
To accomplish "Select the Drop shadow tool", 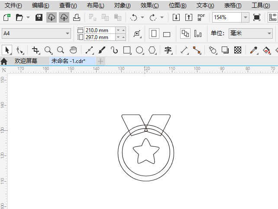I will pyautogui.click(x=225, y=50).
